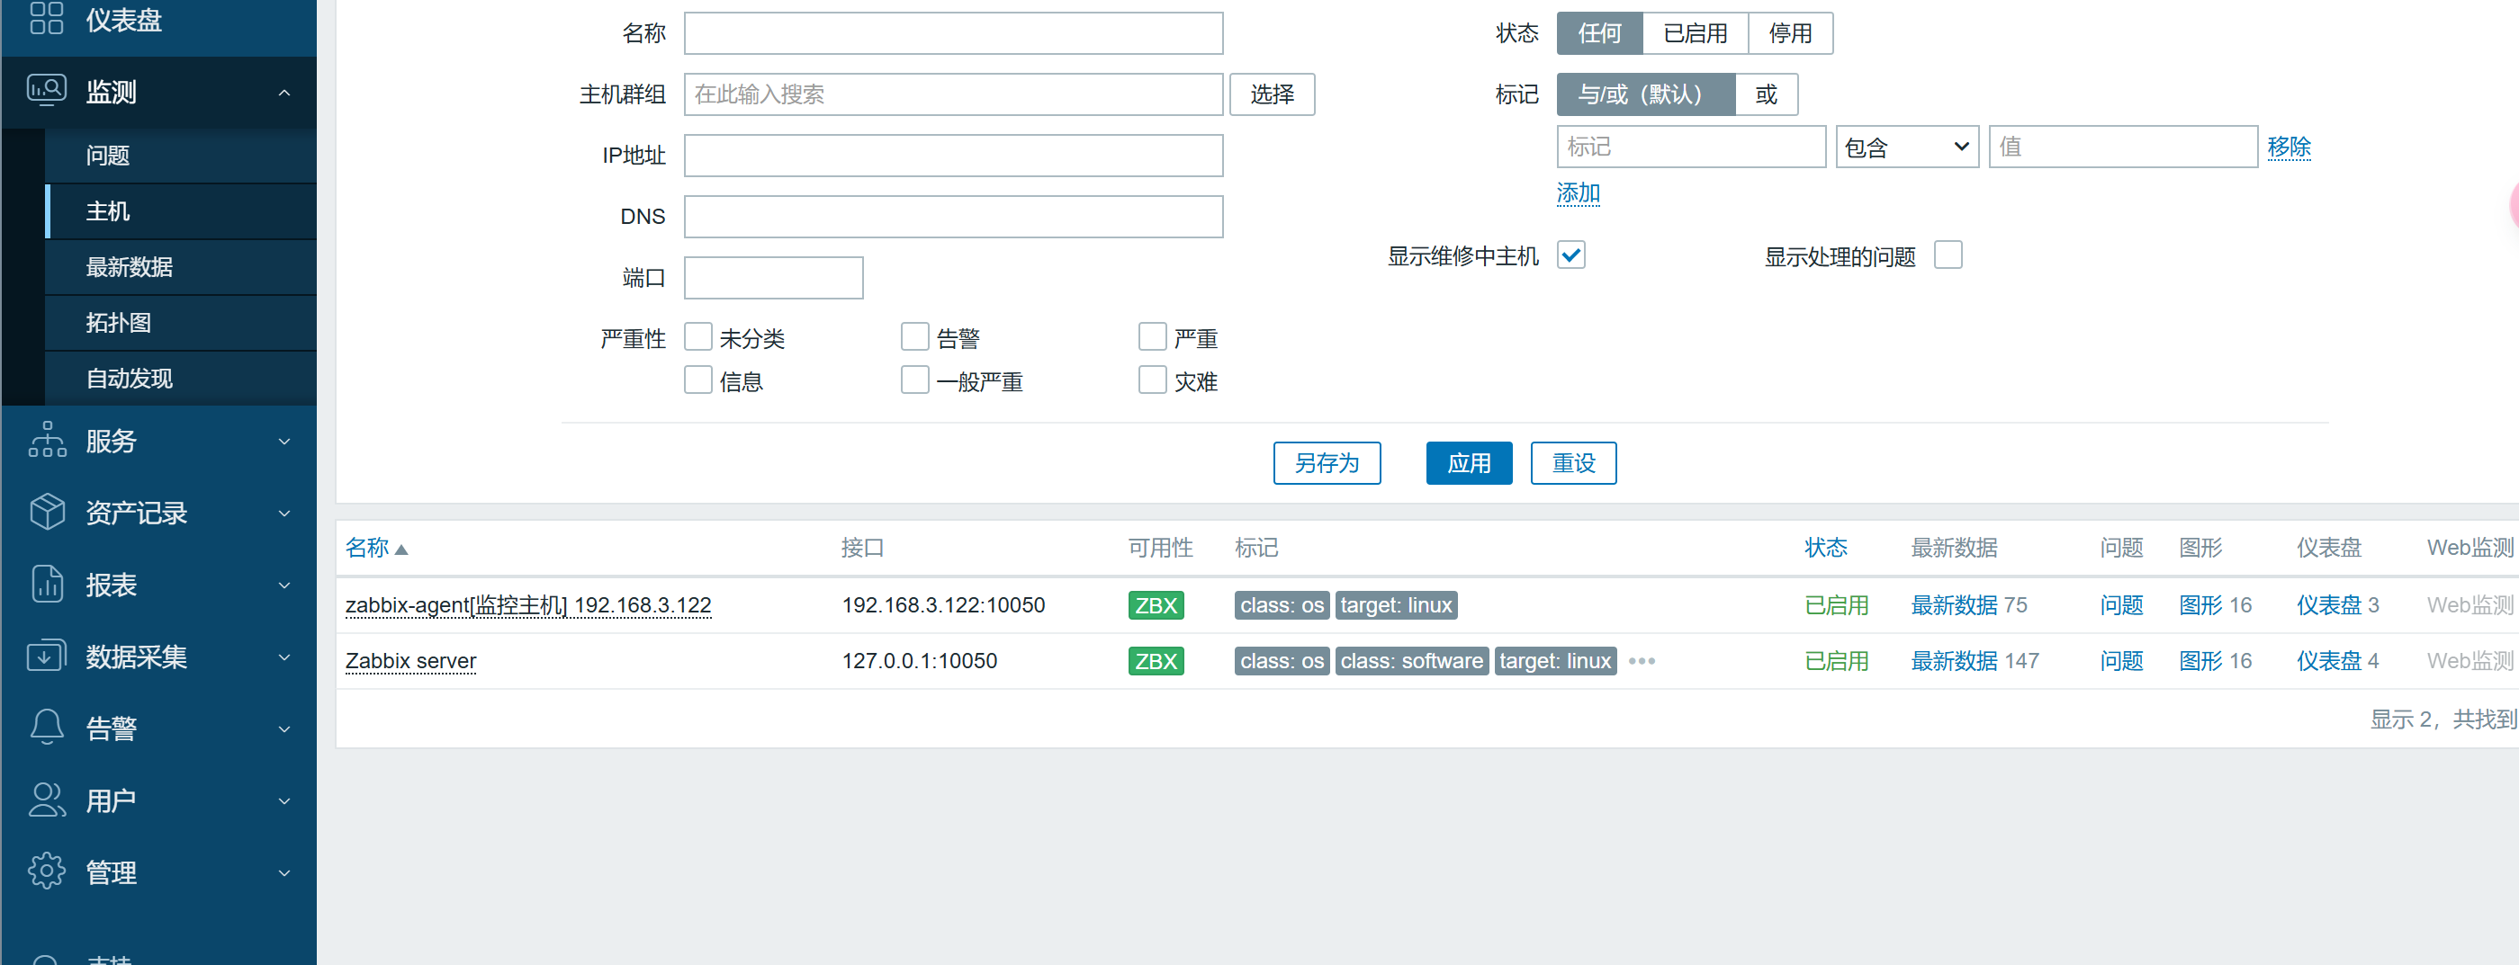Enable the show suppressed problems checkbox
The height and width of the screenshot is (965, 2519).
[1947, 256]
